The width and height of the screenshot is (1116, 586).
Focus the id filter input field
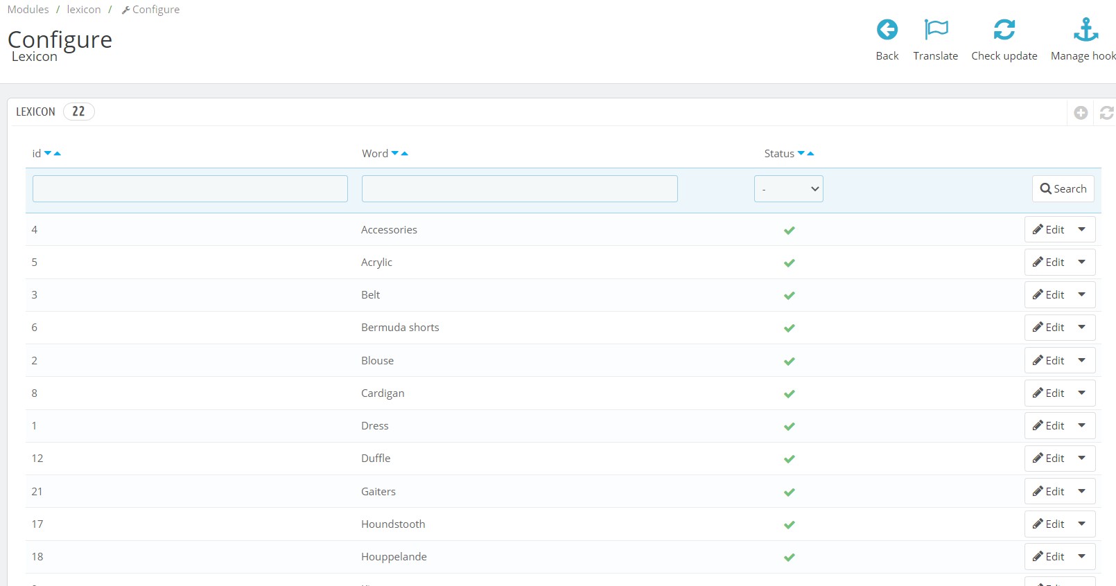(x=190, y=188)
